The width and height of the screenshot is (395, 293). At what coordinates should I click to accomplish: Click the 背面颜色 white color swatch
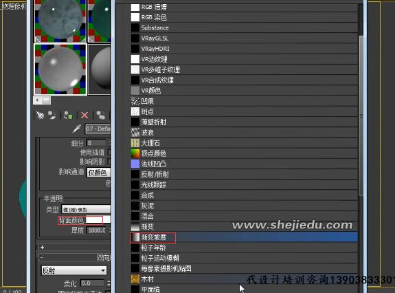[94, 220]
